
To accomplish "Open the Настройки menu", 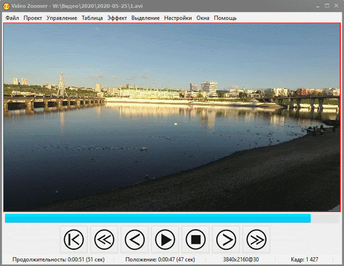I will coord(178,18).
